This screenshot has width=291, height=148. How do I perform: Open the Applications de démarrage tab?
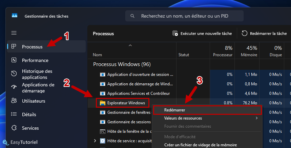tap(46, 87)
